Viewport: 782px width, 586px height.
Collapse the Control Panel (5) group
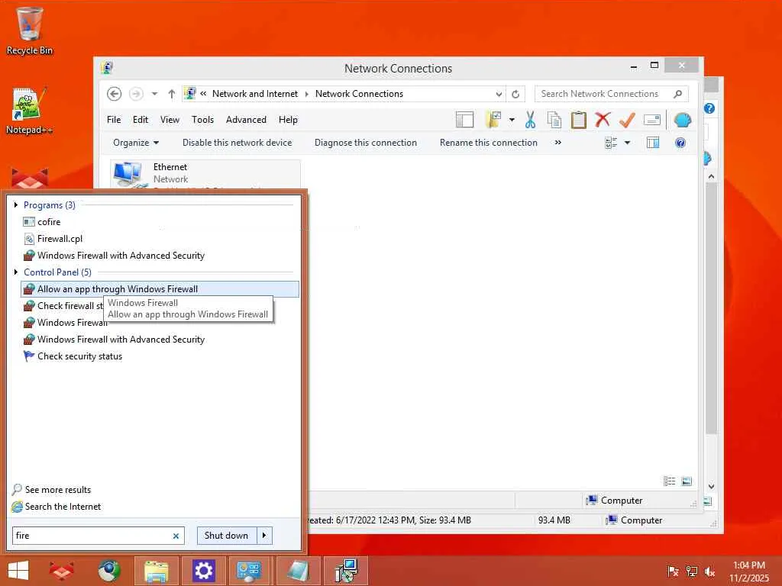(16, 272)
